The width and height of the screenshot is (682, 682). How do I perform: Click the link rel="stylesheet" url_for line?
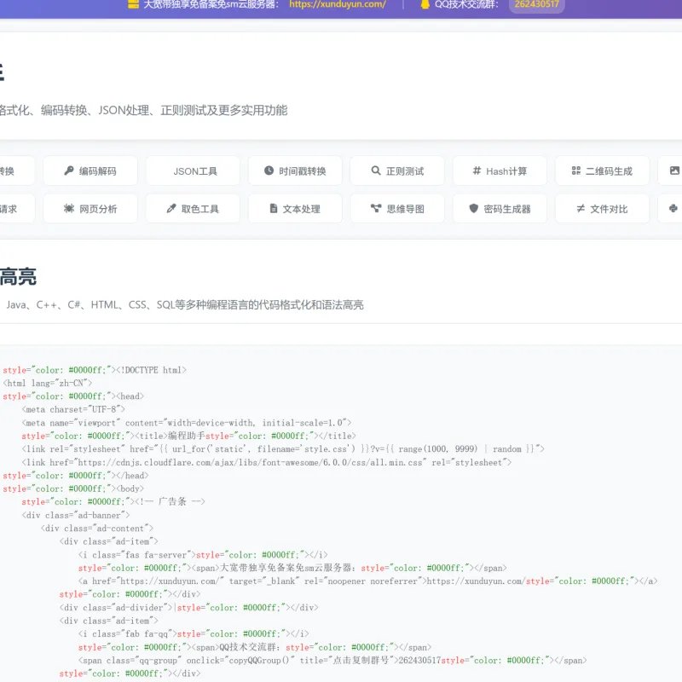[x=283, y=449]
